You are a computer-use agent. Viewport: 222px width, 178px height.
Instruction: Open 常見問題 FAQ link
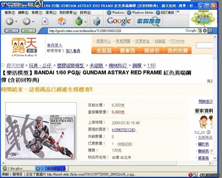[123, 41]
